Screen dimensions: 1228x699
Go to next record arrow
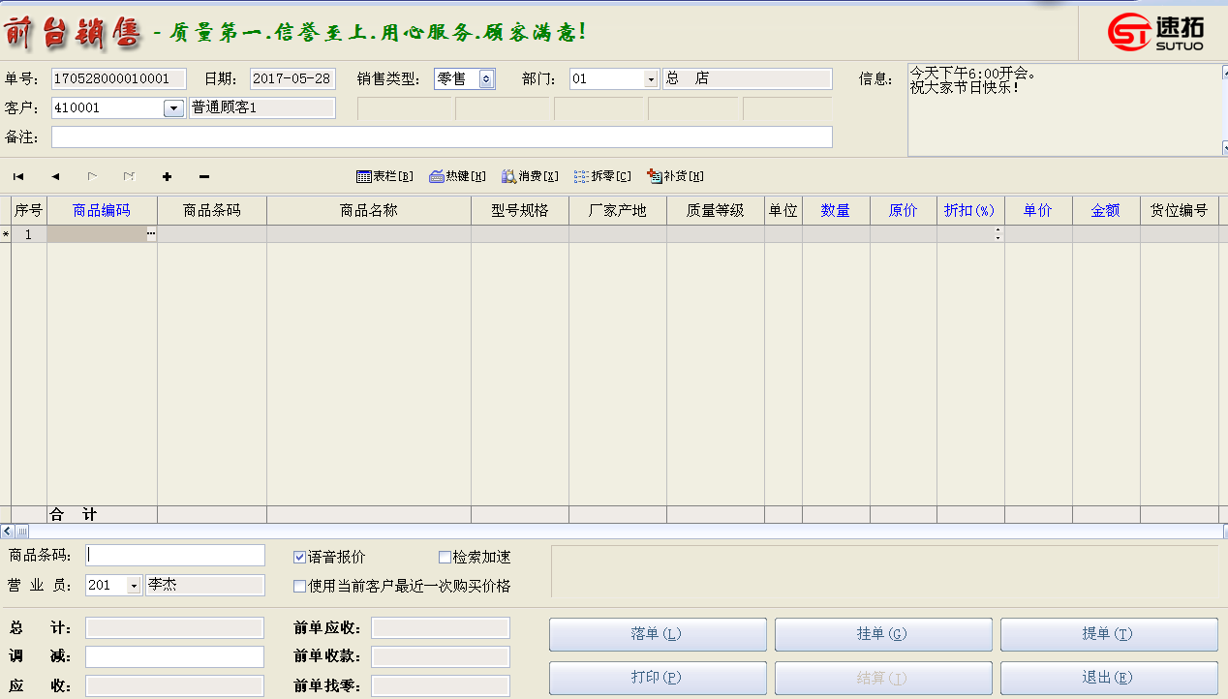pos(92,176)
